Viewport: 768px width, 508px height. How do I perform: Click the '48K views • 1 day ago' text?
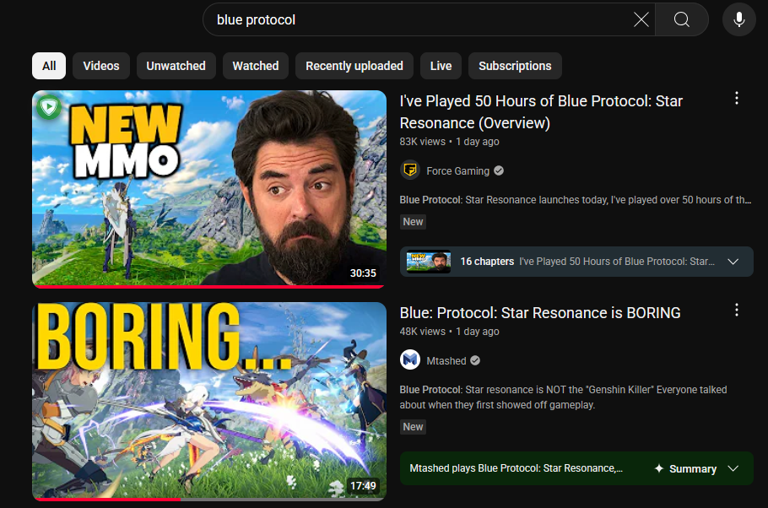pos(449,332)
